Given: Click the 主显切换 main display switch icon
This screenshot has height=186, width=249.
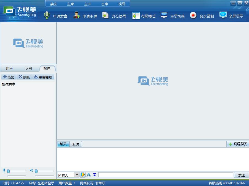Looking at the screenshot, I should pyautogui.click(x=164, y=15).
